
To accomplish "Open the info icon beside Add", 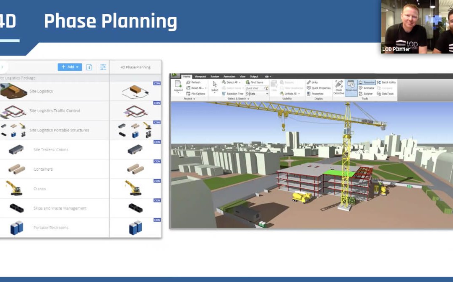I will [x=89, y=67].
